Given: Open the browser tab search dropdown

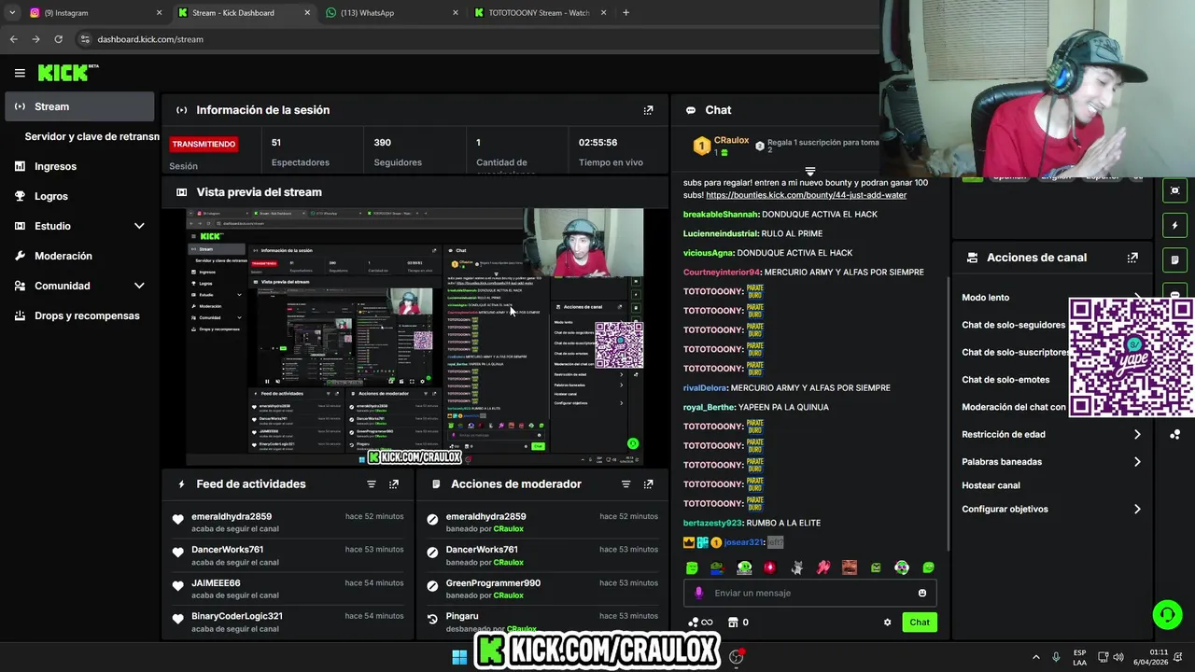Looking at the screenshot, I should tap(12, 13).
